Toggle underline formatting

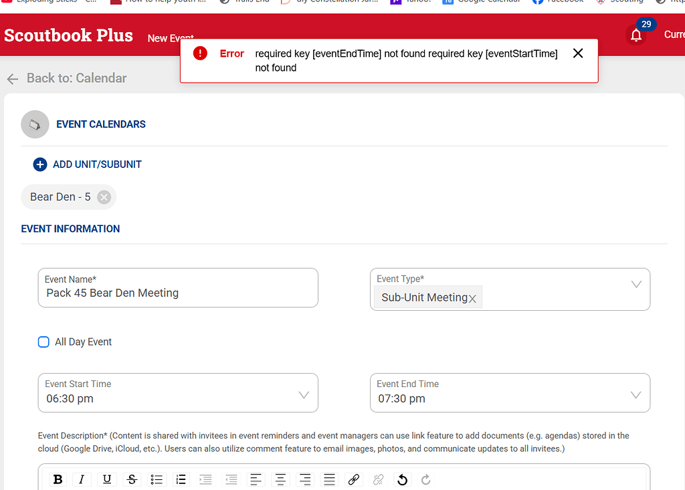[107, 479]
